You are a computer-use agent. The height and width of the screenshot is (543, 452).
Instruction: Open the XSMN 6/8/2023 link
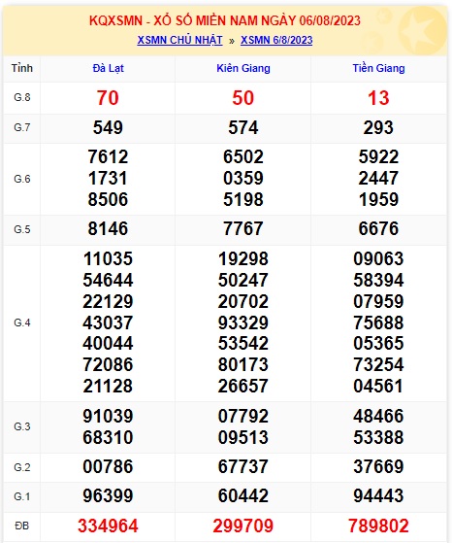(x=276, y=40)
